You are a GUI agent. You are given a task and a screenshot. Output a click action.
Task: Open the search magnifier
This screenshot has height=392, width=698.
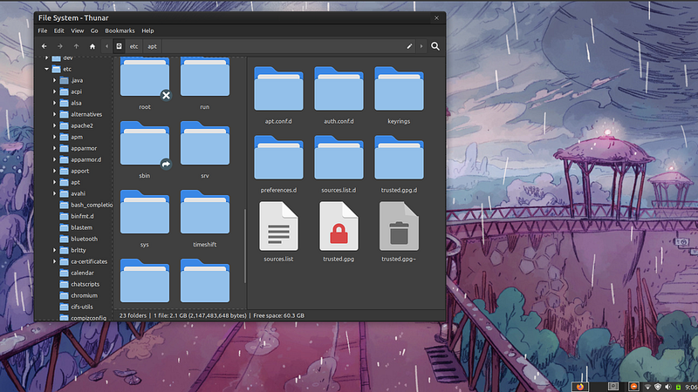pyautogui.click(x=435, y=46)
